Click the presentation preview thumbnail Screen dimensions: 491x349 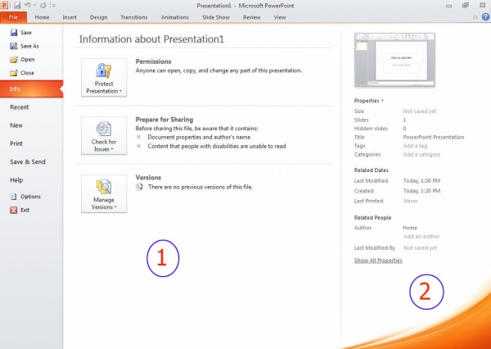[x=394, y=60]
